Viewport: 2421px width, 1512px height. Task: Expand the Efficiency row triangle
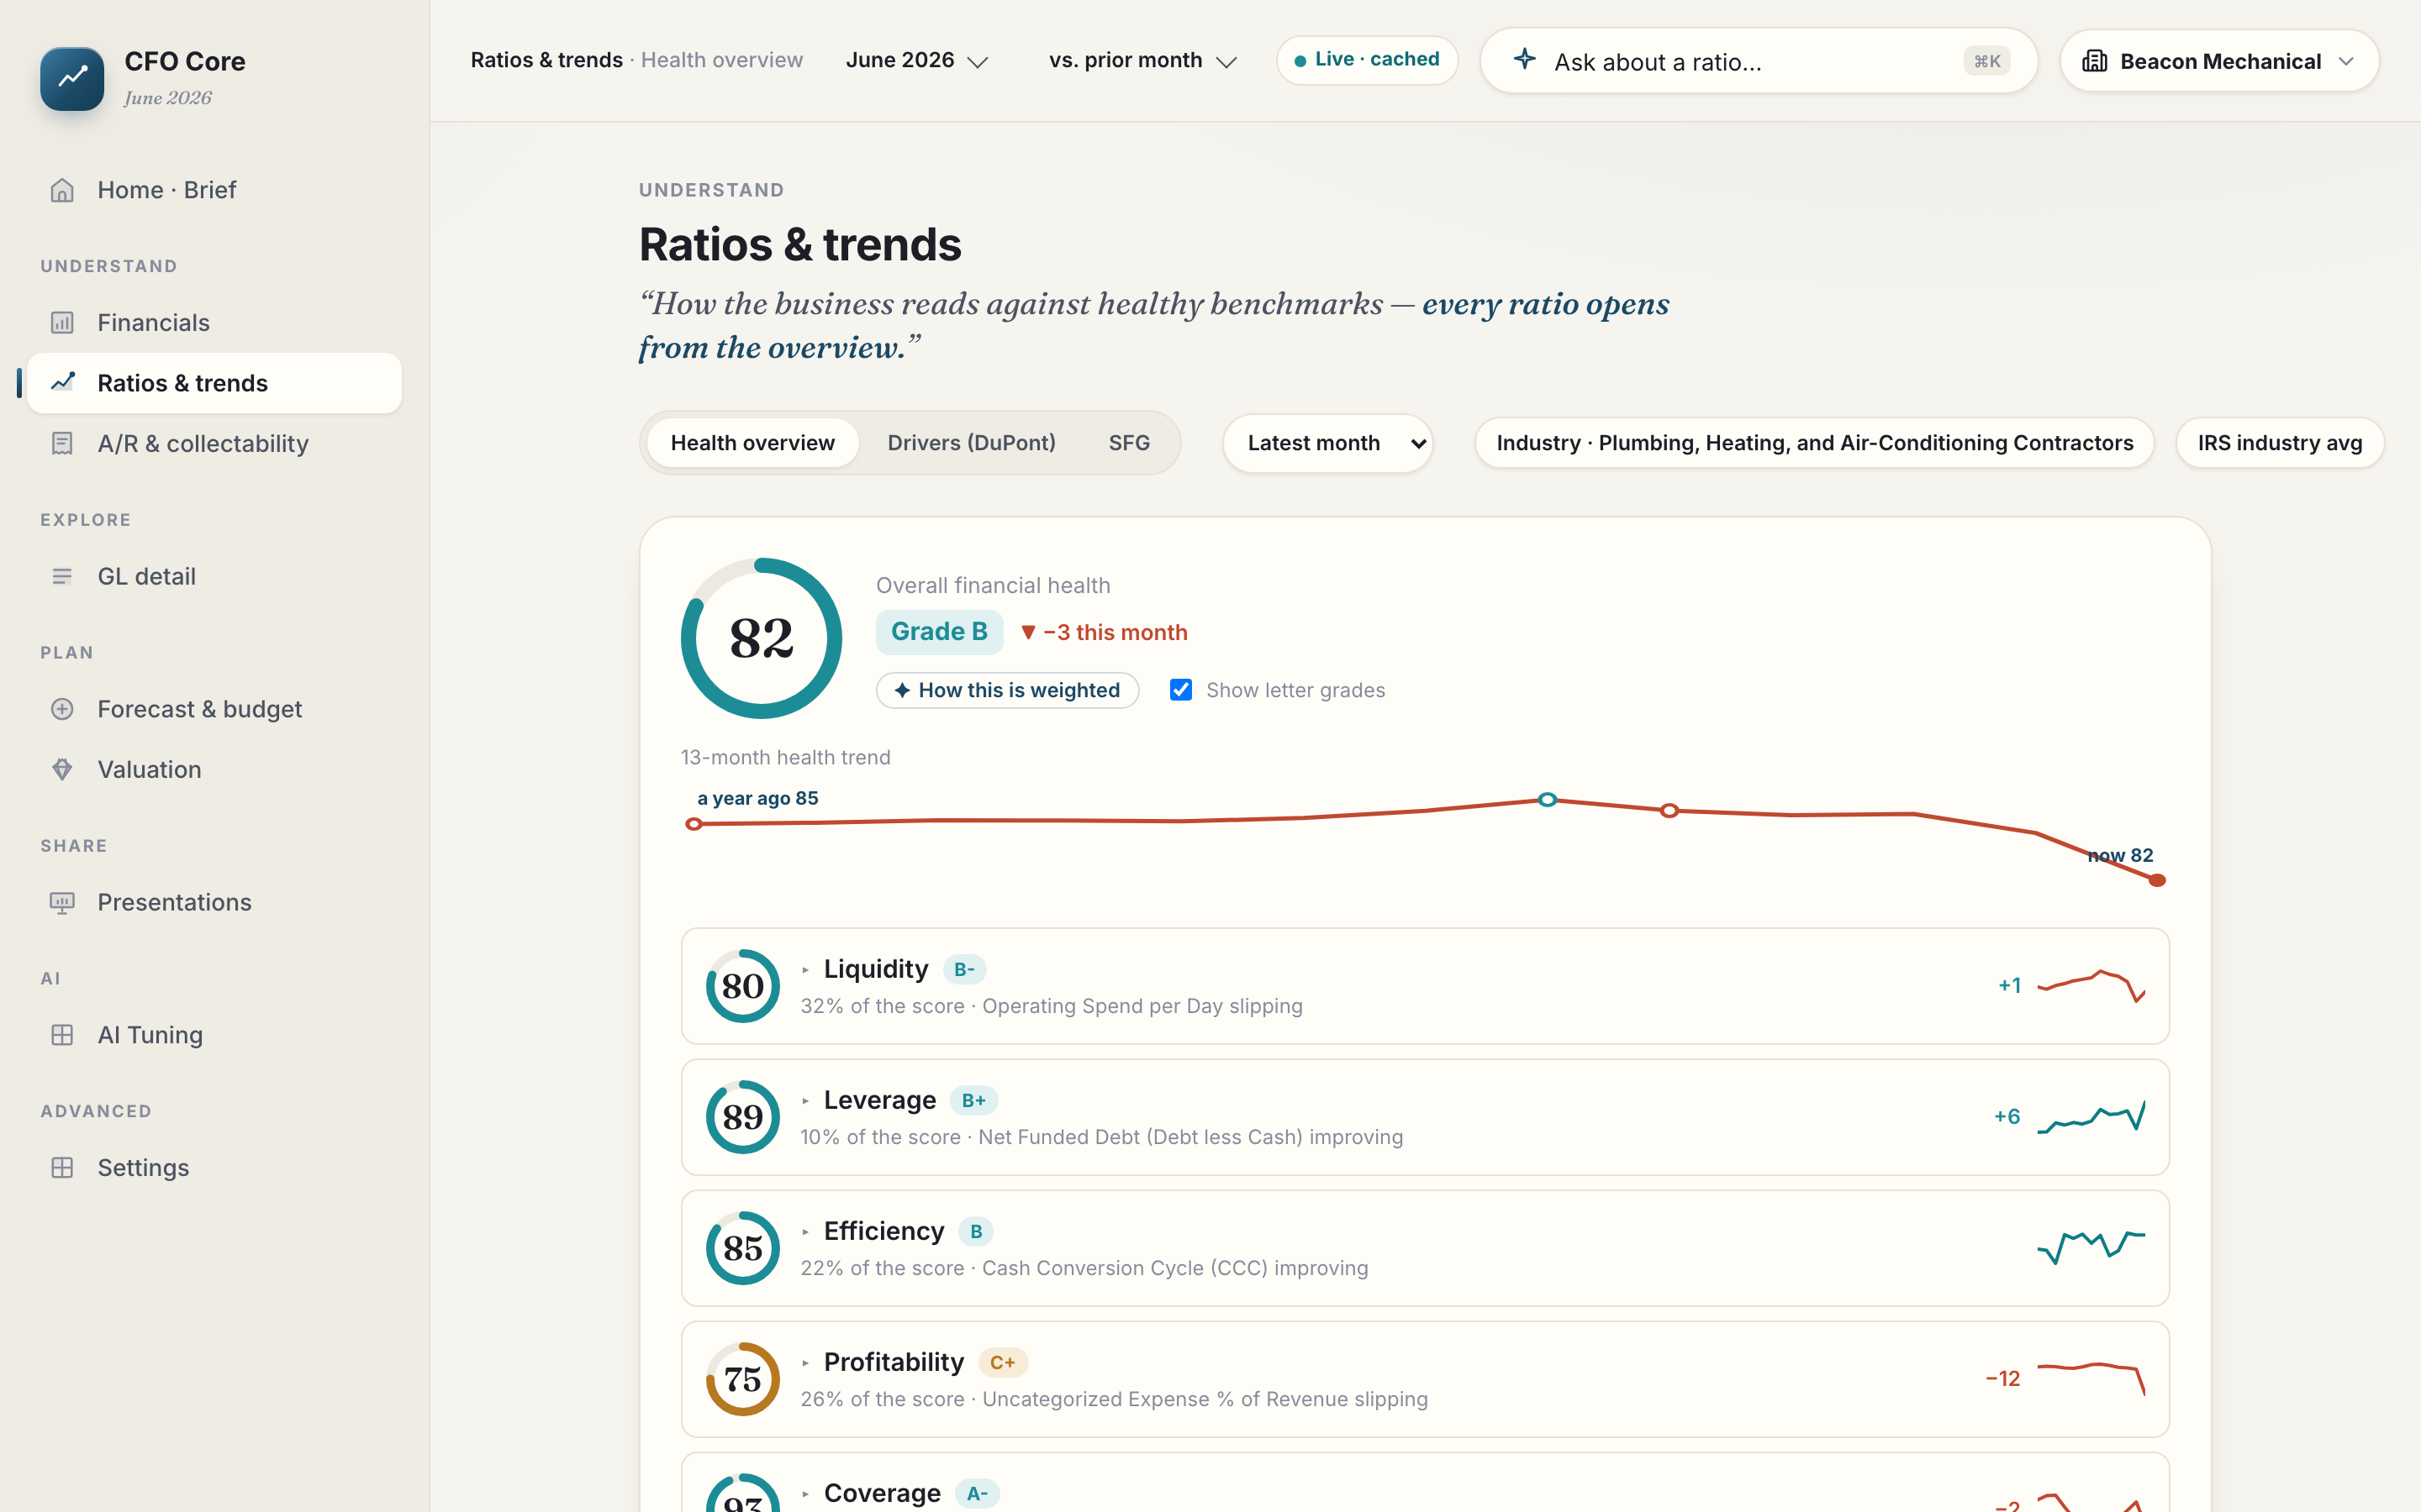[x=805, y=1232]
